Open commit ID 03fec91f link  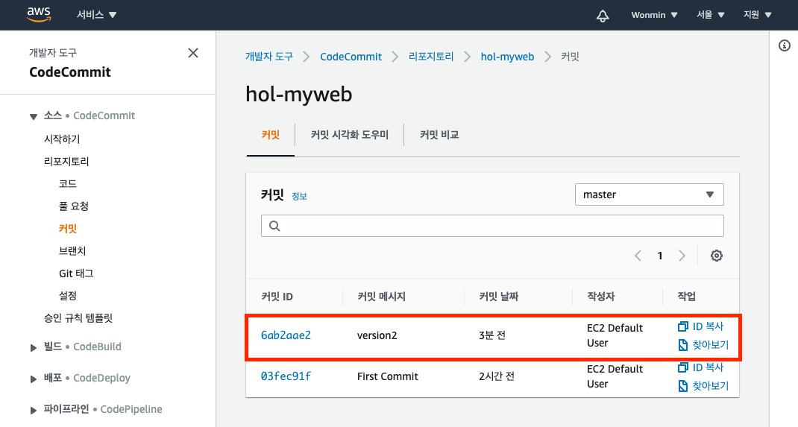click(286, 376)
